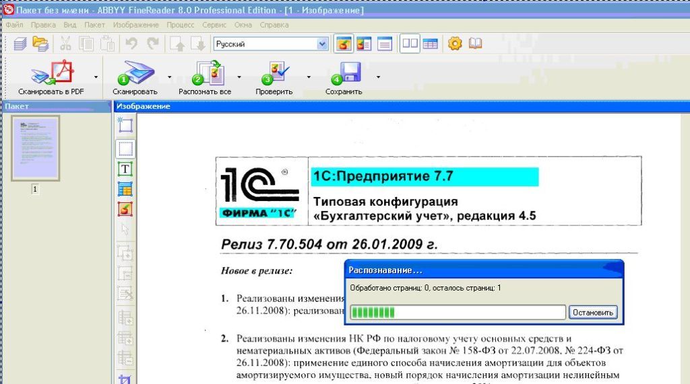Select page 1 thumbnail in Пакет panel

(36, 147)
